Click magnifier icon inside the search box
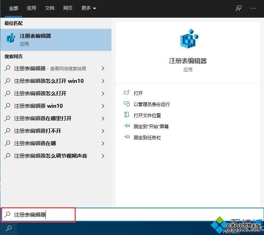264x235 pixels. (x=7, y=214)
